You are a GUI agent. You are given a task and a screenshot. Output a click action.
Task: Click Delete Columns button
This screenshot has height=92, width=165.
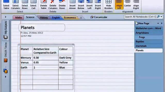pos(53,5)
